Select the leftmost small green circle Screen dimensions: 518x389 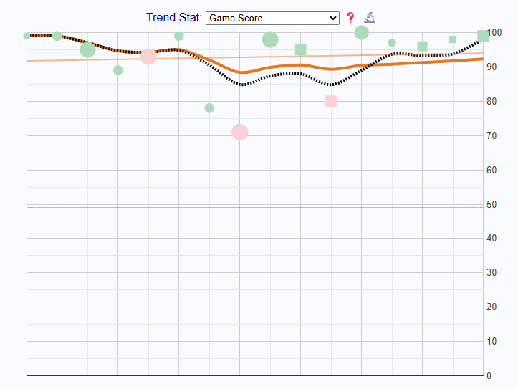[x=27, y=36]
